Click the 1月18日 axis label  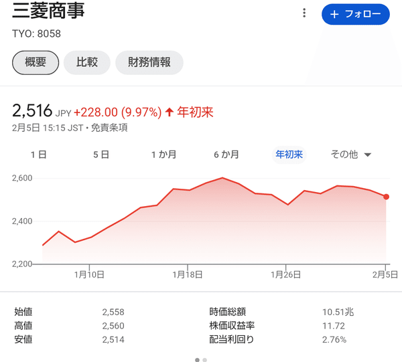point(188,275)
